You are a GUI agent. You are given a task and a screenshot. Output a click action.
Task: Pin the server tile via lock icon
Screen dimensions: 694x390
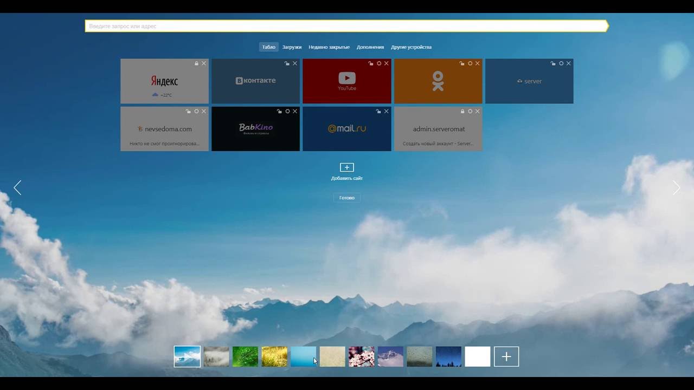point(553,63)
